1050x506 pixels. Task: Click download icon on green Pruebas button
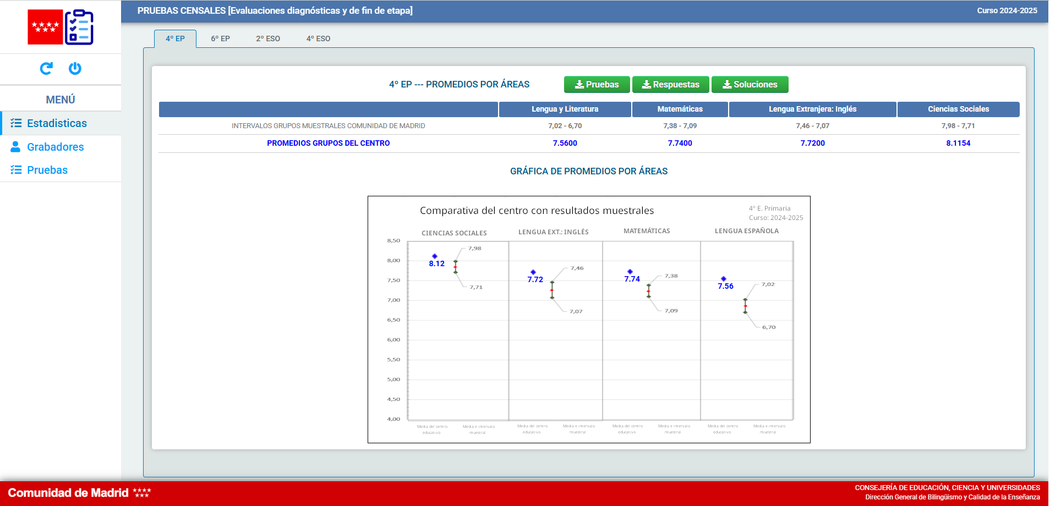pyautogui.click(x=579, y=84)
